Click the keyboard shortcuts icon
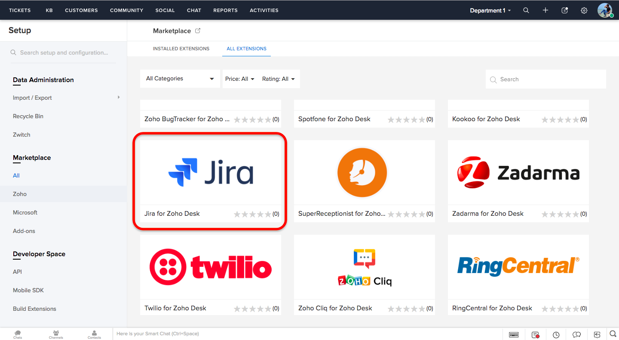Screen dimensions: 619x340 point(513,335)
